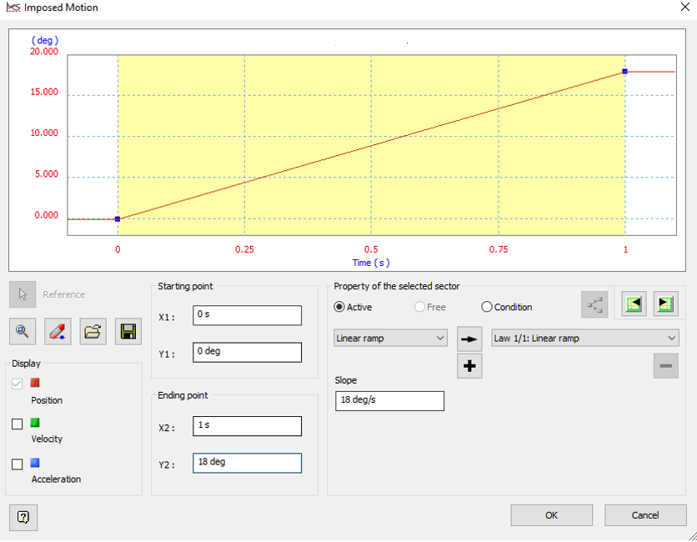Confirm the imposed motion with OK
The height and width of the screenshot is (542, 697).
pyautogui.click(x=551, y=514)
